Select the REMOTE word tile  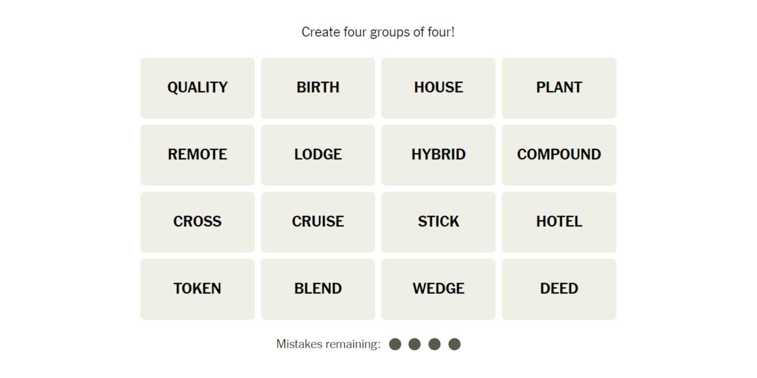(197, 155)
